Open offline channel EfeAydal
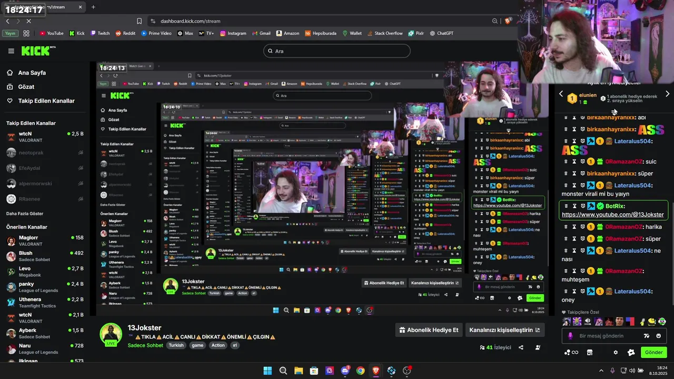The image size is (674, 379). pyautogui.click(x=45, y=168)
